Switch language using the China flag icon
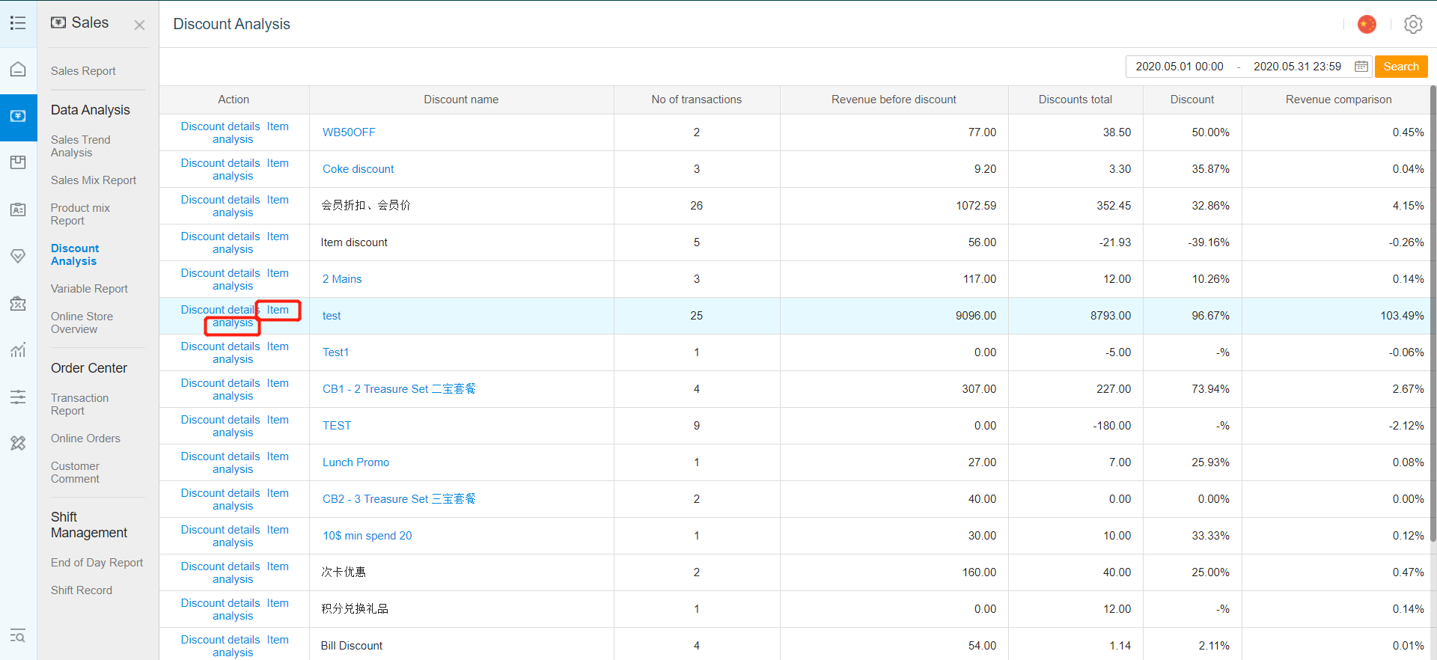The height and width of the screenshot is (660, 1437). click(1367, 25)
